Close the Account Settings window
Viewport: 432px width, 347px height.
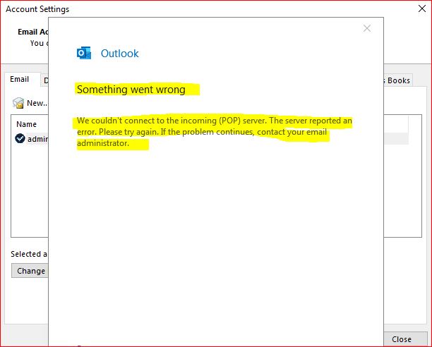pyautogui.click(x=422, y=8)
